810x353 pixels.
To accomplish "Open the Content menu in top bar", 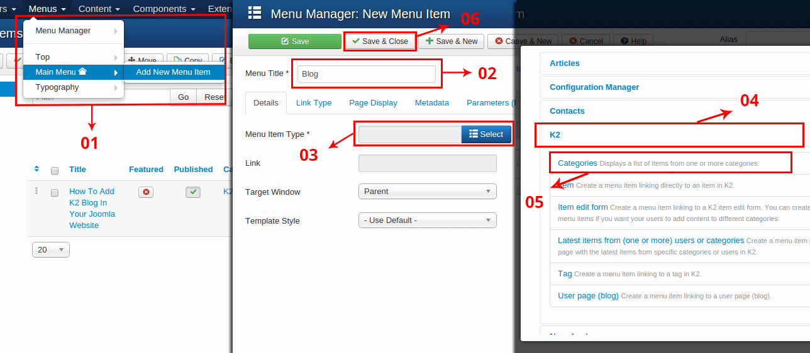I will (x=99, y=9).
